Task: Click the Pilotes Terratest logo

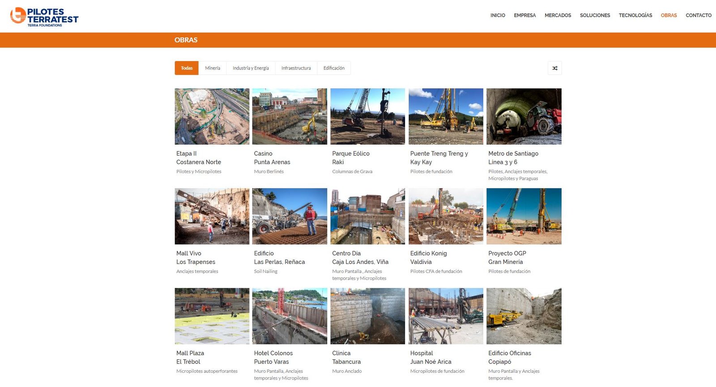Action: (44, 17)
